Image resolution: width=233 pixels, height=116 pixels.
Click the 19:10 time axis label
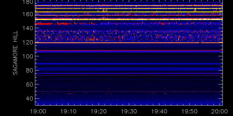[x=68, y=111]
